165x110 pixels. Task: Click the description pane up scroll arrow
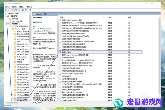click(x=58, y=22)
